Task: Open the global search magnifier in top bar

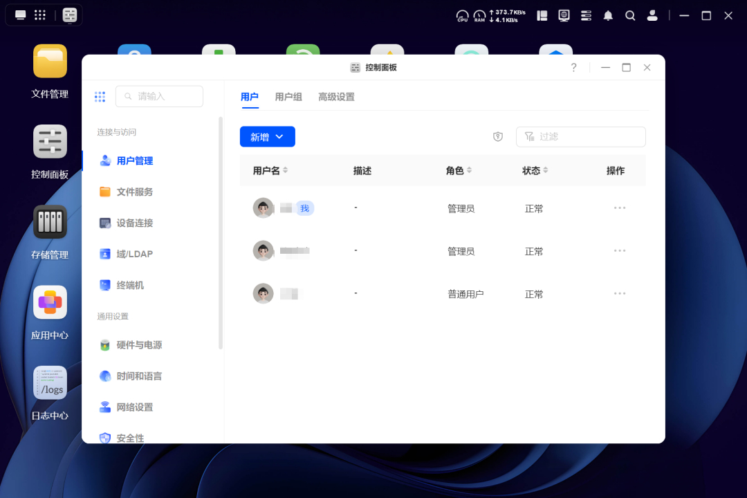Action: click(630, 16)
